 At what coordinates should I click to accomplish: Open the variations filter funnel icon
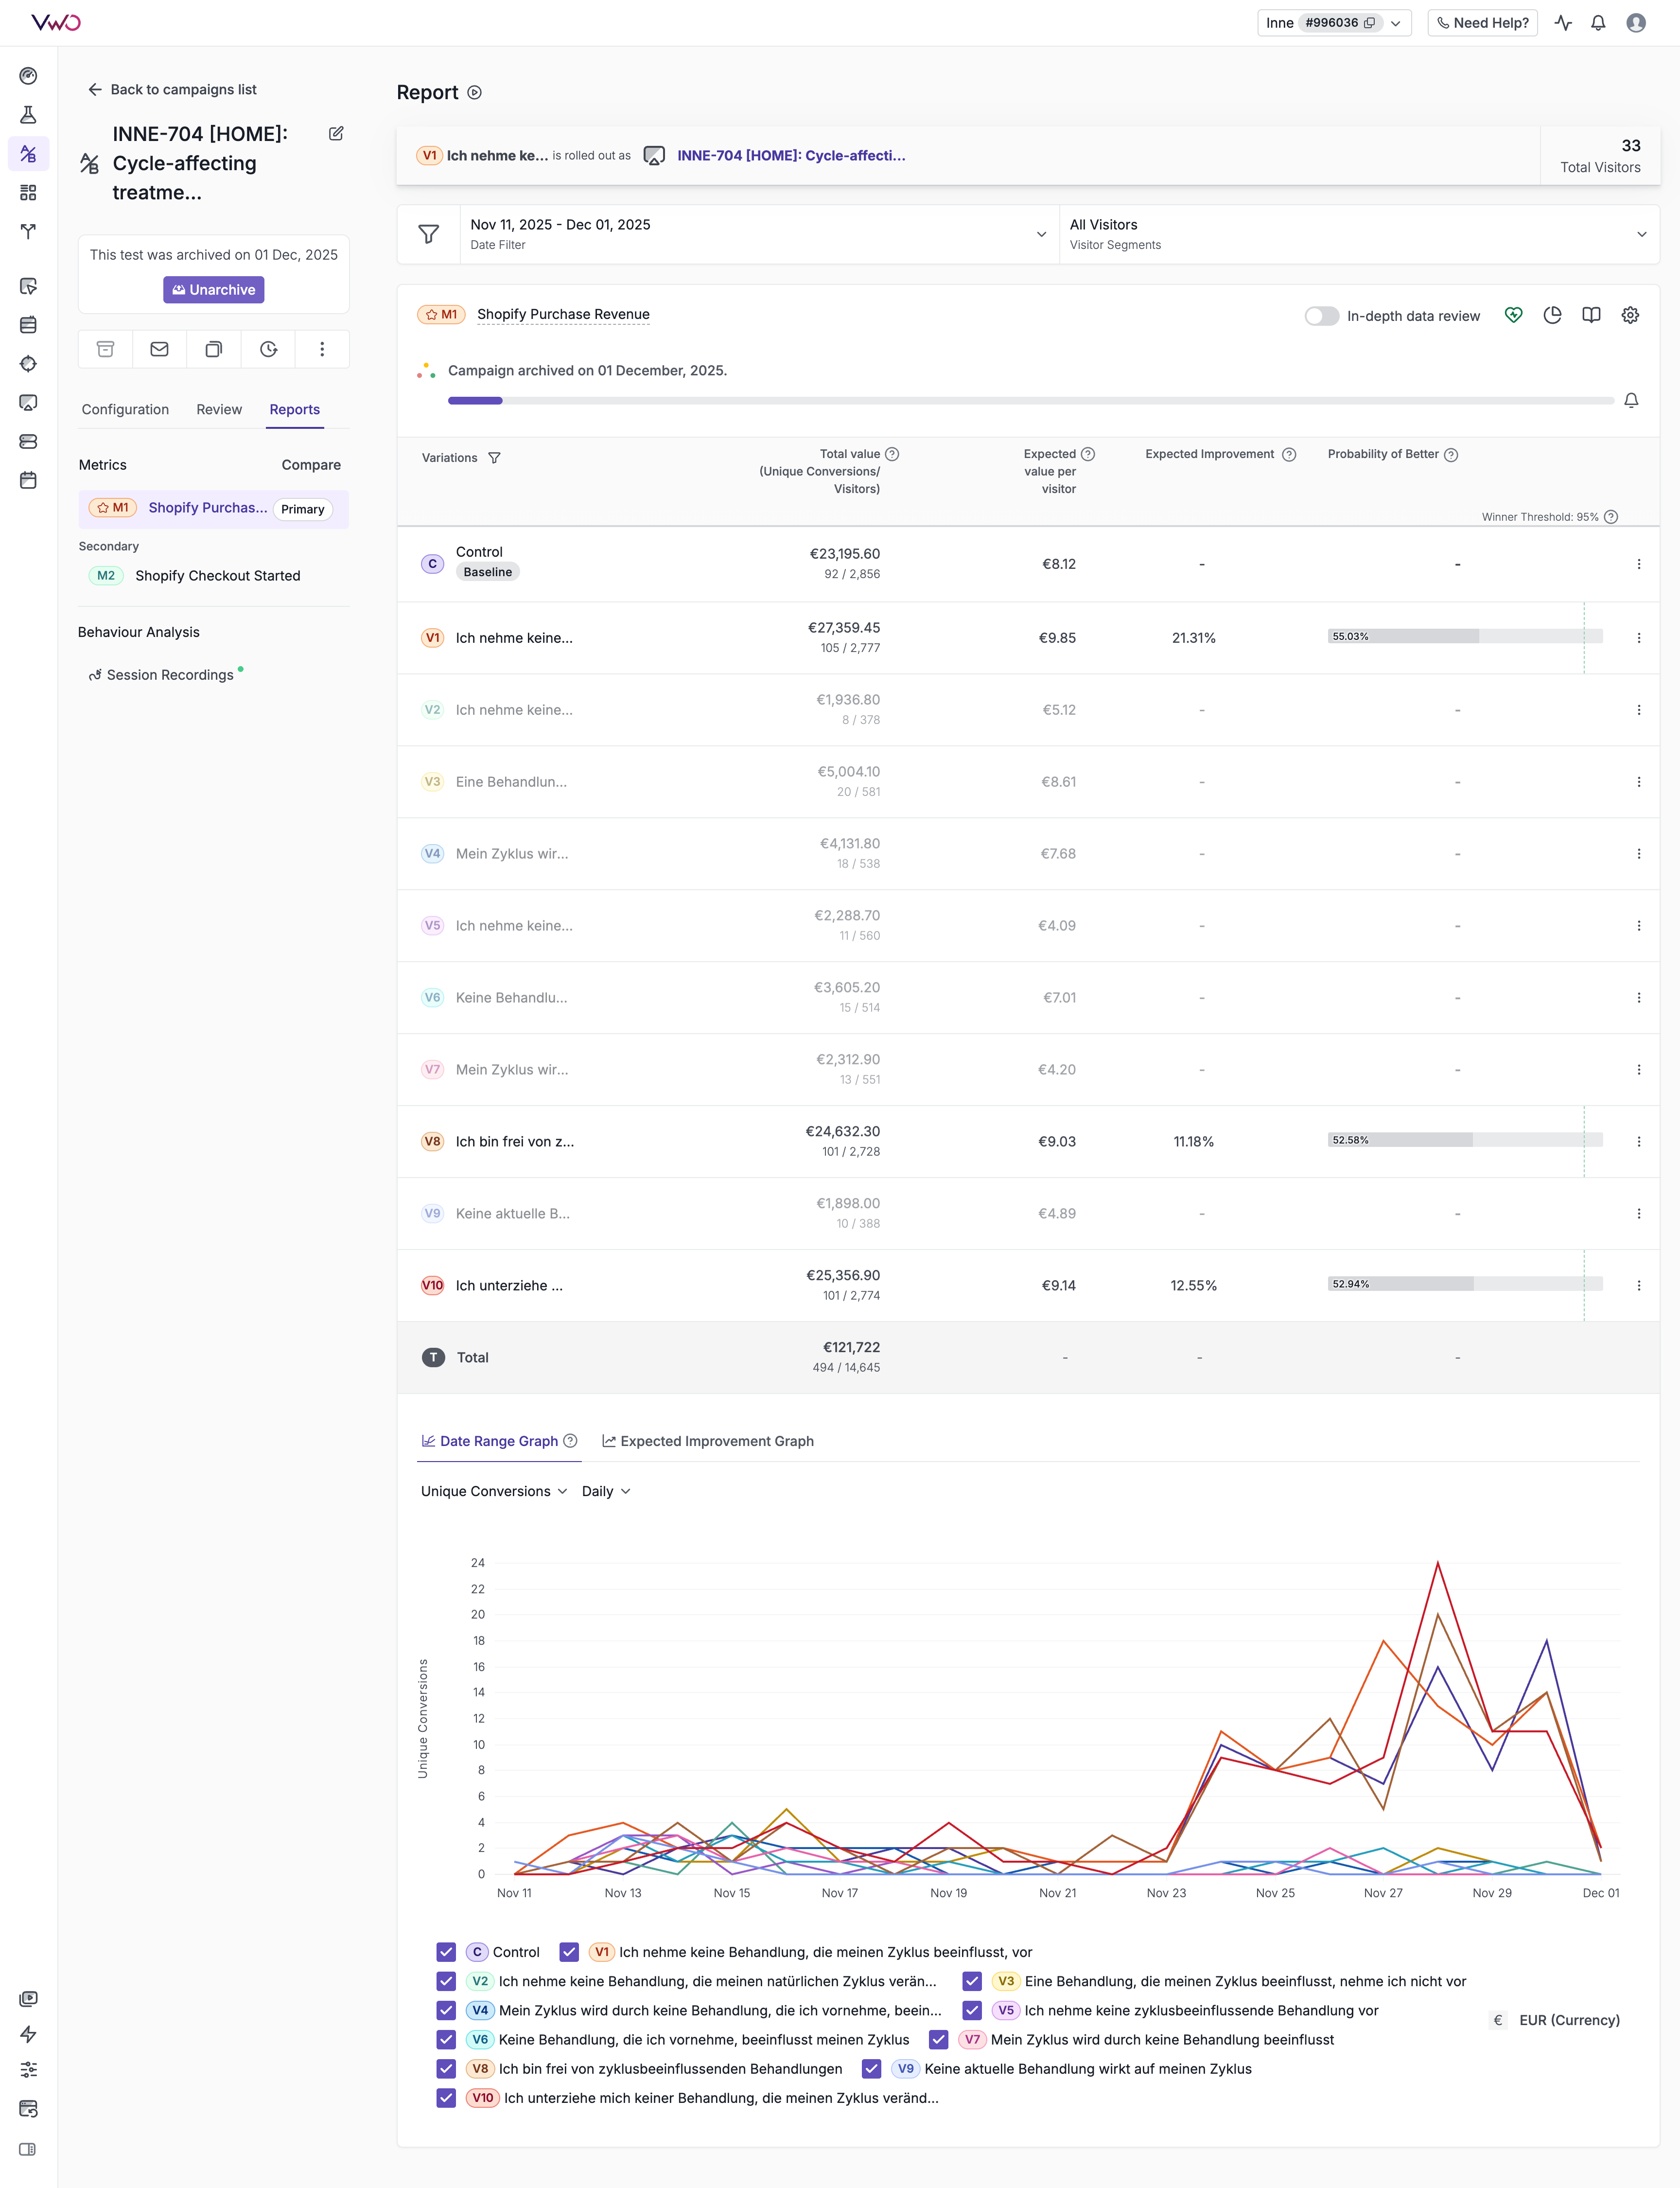pos(494,458)
